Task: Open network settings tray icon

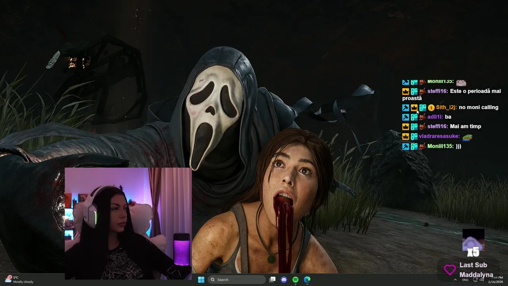Action: point(475,280)
